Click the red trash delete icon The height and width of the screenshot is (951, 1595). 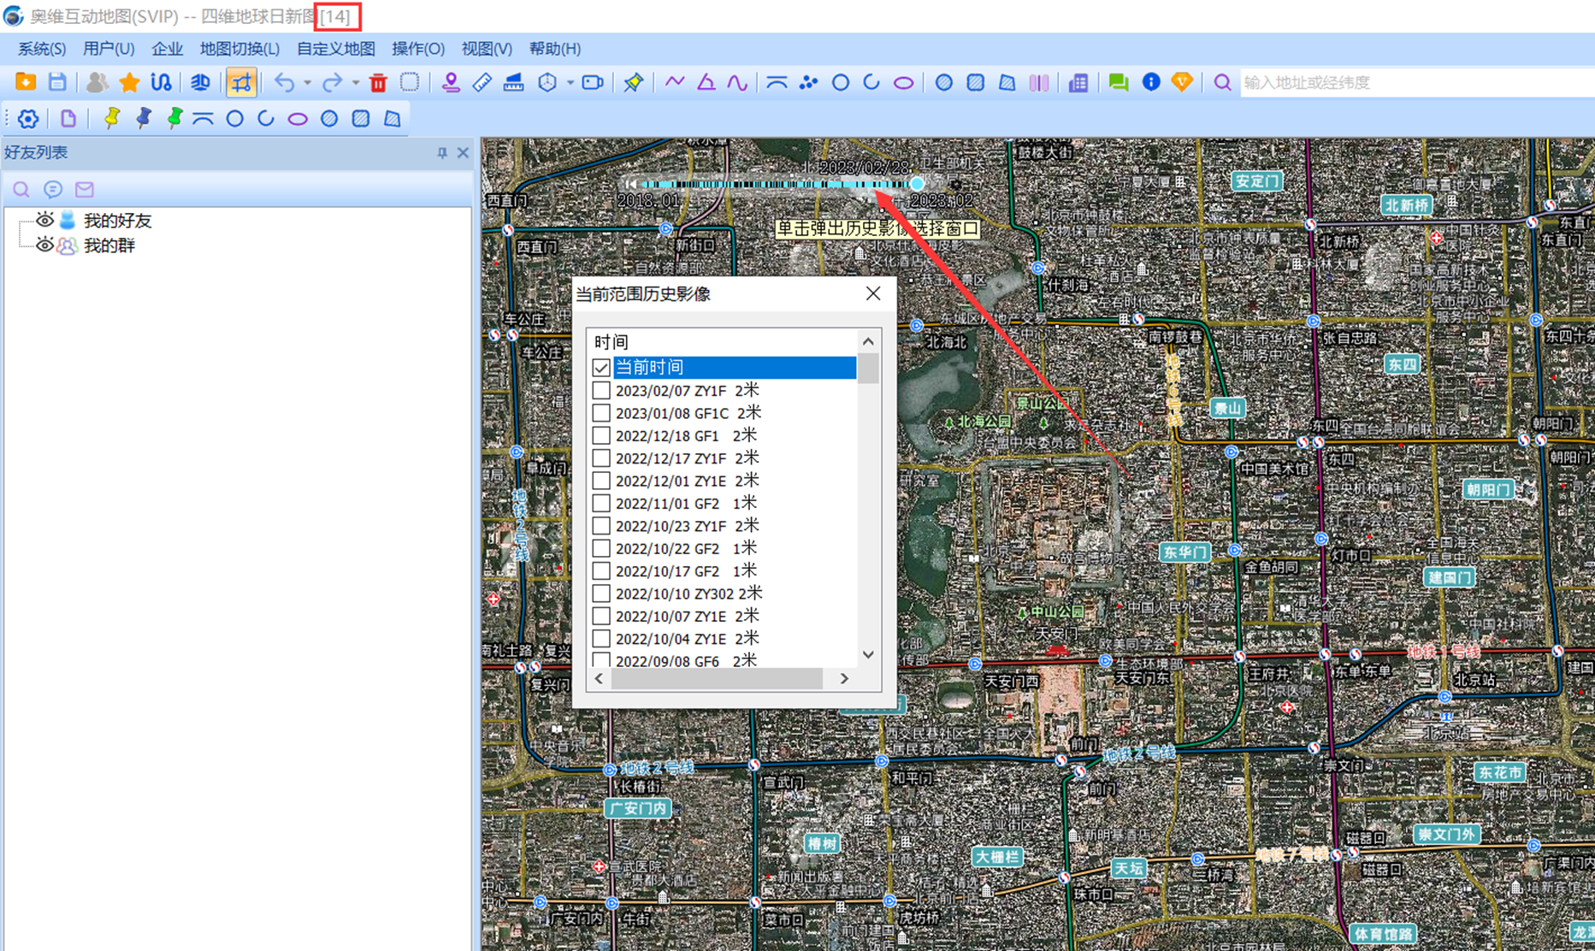tap(378, 82)
